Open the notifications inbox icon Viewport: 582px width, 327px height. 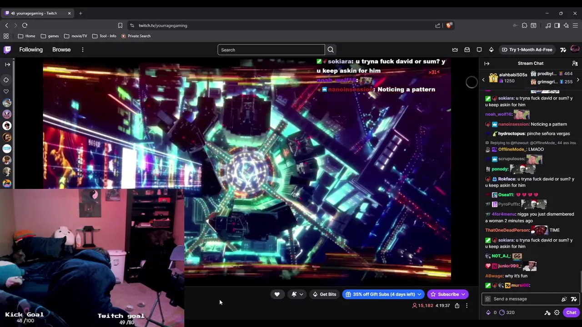[x=467, y=50]
